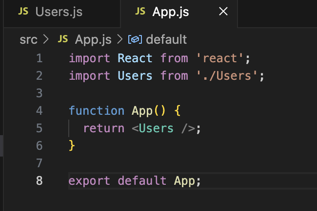Click line number 7 in gutter
This screenshot has height=211, width=317.
click(x=39, y=163)
